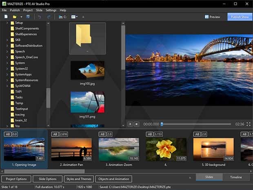
Task: Select the C: drive icon
Action: (62, 17)
